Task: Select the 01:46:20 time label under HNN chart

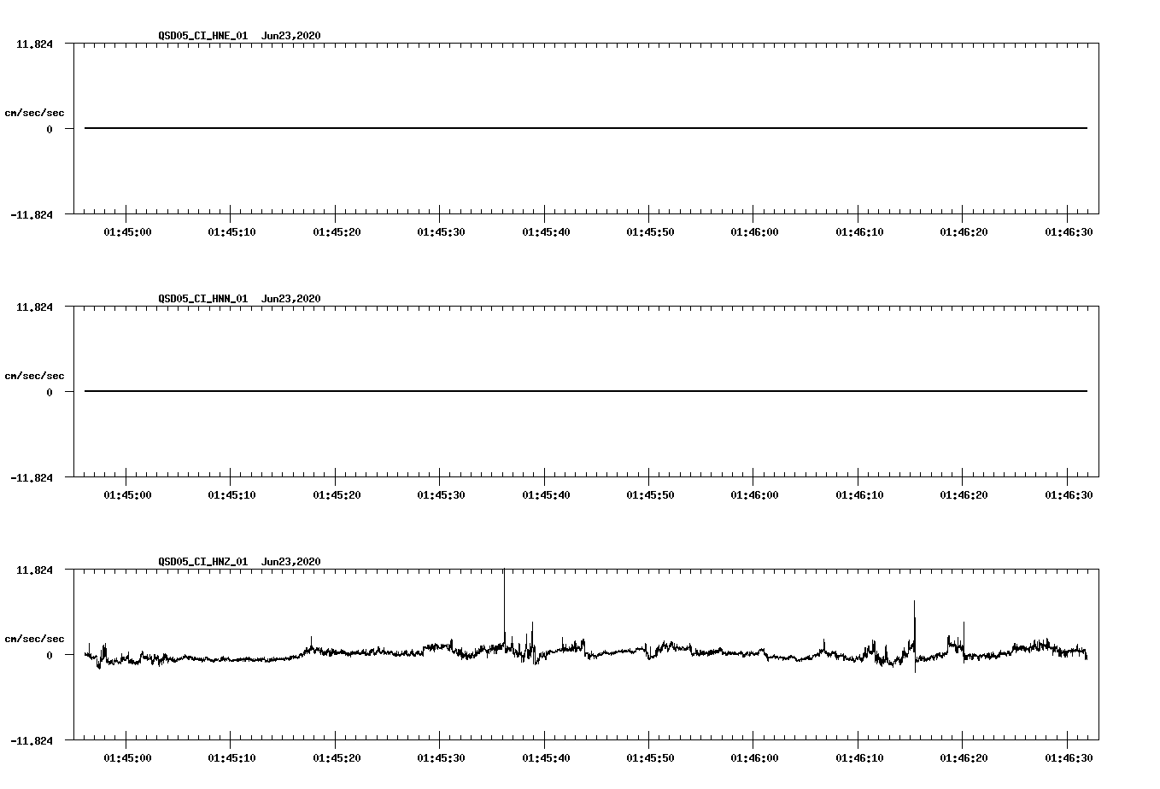Action: tap(964, 494)
